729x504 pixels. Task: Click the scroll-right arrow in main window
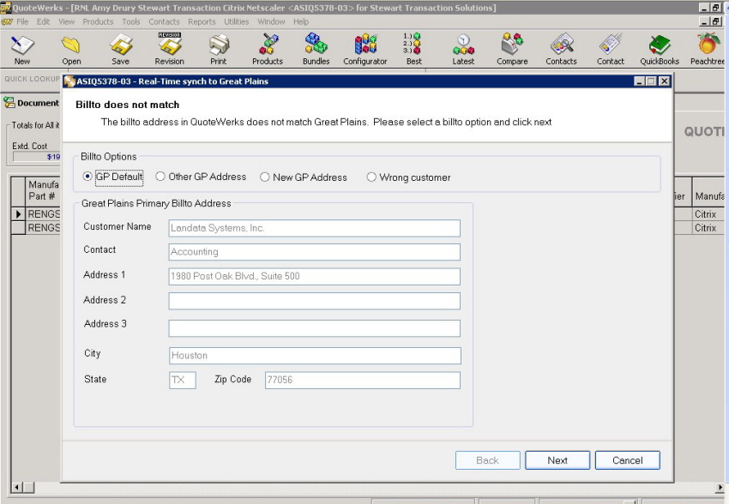[x=720, y=487]
